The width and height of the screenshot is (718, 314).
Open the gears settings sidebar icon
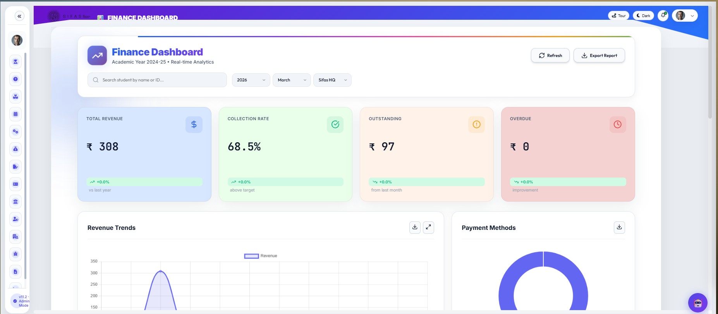click(x=15, y=131)
